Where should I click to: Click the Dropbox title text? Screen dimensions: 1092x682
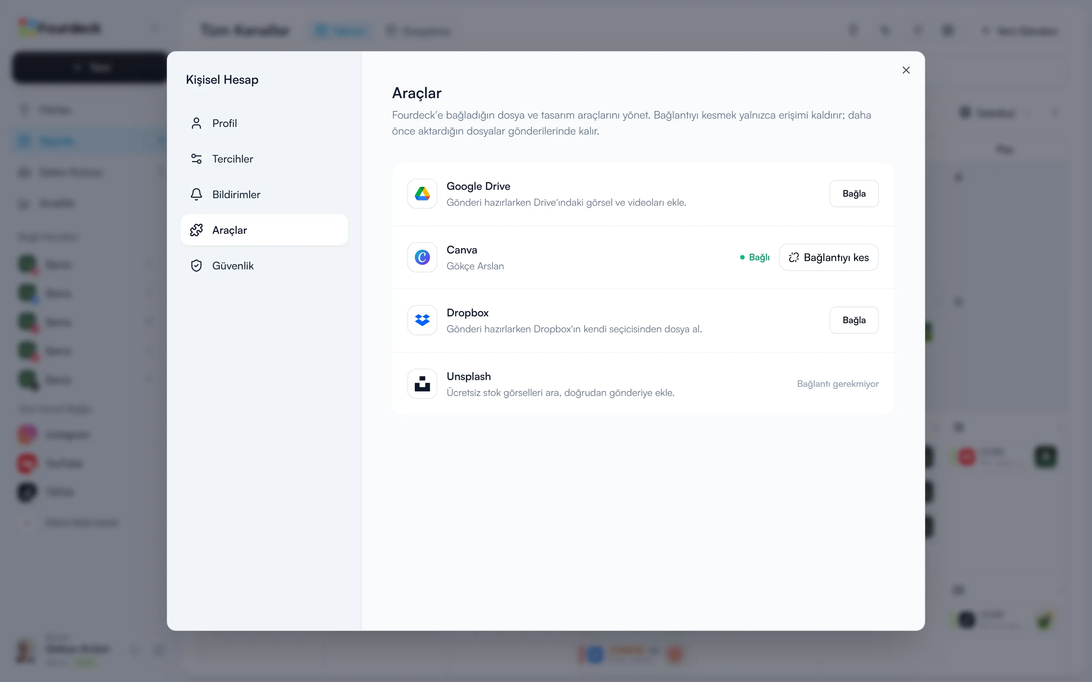468,313
